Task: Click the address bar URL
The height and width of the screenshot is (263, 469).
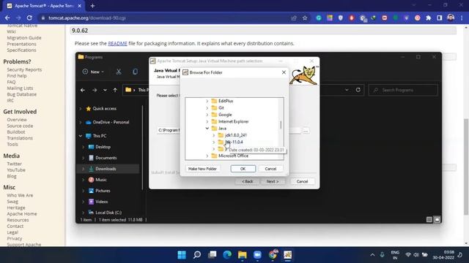Action: click(x=87, y=18)
